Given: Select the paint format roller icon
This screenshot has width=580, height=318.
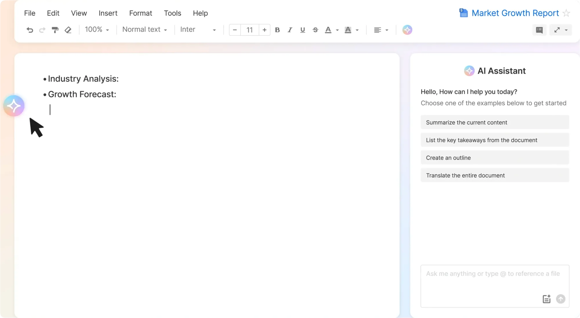Looking at the screenshot, I should pyautogui.click(x=55, y=30).
